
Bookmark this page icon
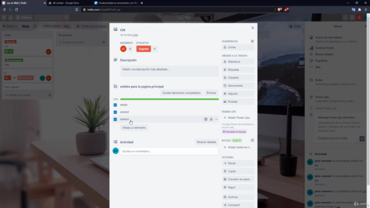point(77,10)
